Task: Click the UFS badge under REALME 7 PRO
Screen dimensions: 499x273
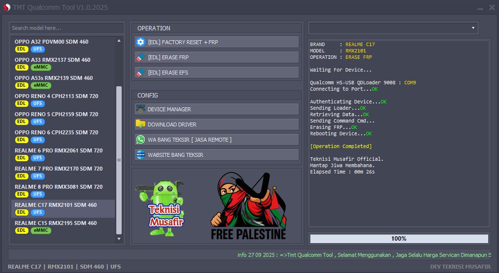Action: [x=38, y=176]
